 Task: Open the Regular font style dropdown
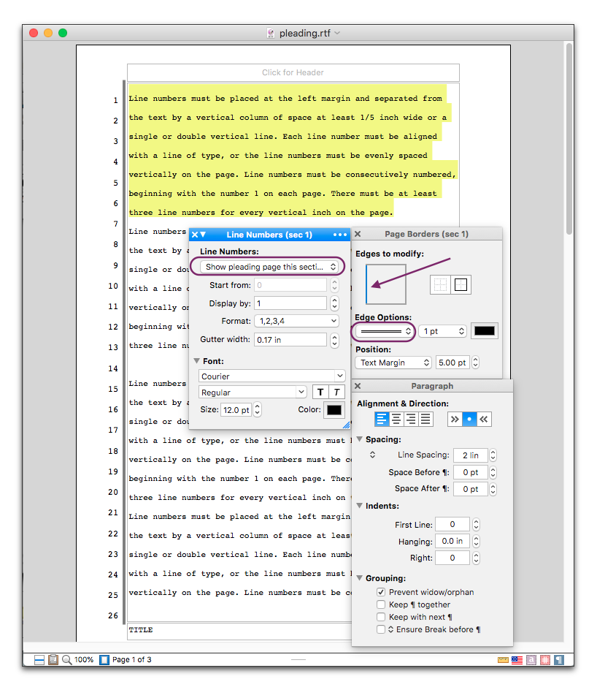[x=253, y=392]
